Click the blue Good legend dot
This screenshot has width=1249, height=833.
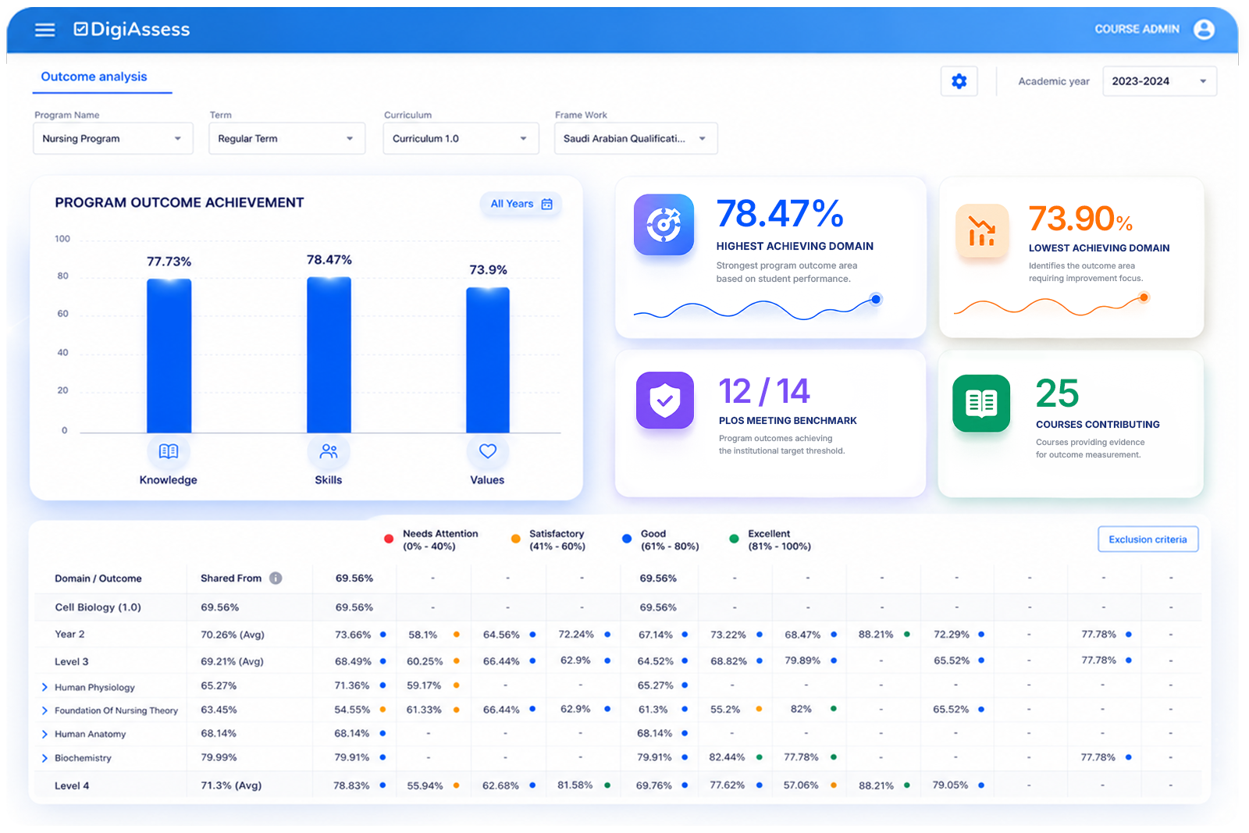click(x=627, y=539)
